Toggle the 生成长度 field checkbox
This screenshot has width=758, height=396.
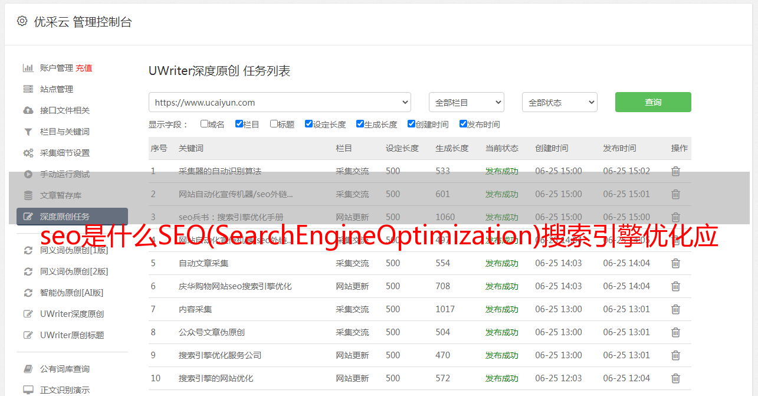pos(360,124)
